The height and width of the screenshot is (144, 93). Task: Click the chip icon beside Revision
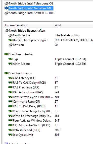point(10,45)
